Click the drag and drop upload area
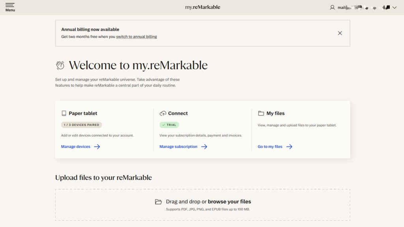 click(202, 205)
